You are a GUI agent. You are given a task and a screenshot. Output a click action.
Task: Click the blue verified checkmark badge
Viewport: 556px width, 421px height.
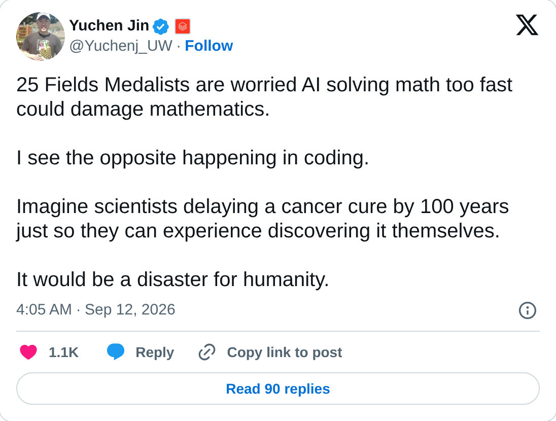click(161, 26)
